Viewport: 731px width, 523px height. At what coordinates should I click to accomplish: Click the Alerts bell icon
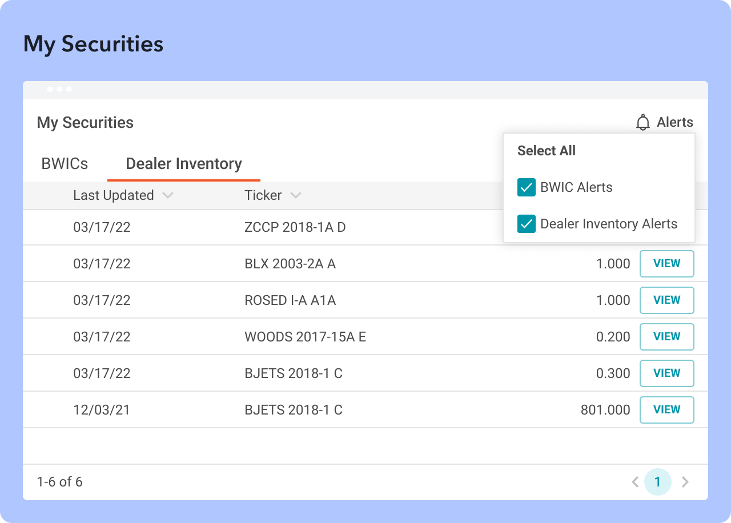pyautogui.click(x=643, y=122)
